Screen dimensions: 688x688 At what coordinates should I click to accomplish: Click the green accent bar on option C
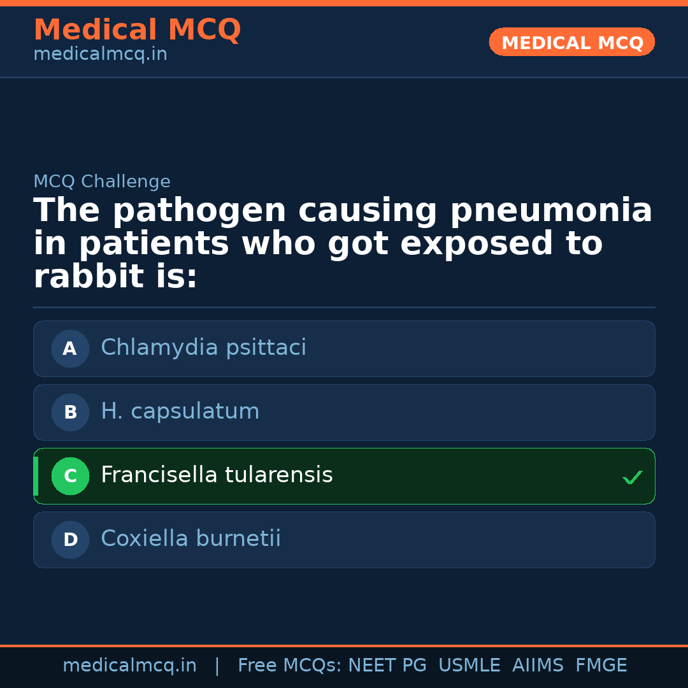(x=36, y=476)
